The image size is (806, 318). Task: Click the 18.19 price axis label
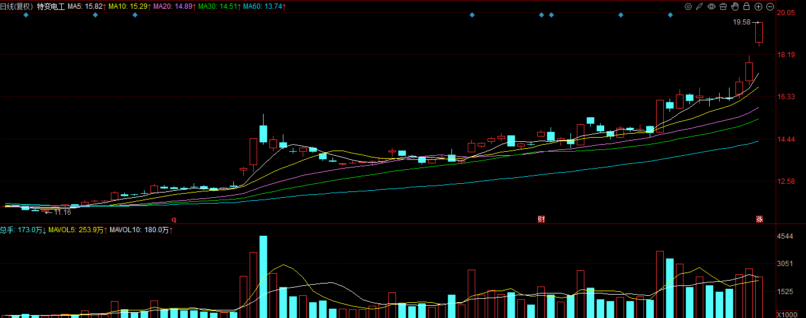786,55
